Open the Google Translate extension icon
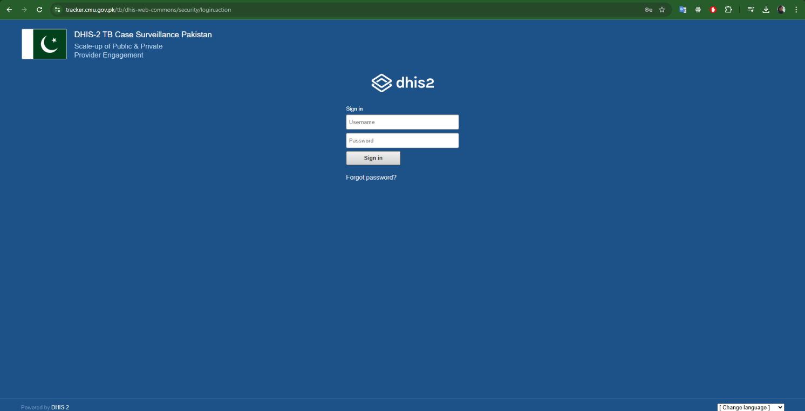Image resolution: width=805 pixels, height=411 pixels. click(x=683, y=10)
